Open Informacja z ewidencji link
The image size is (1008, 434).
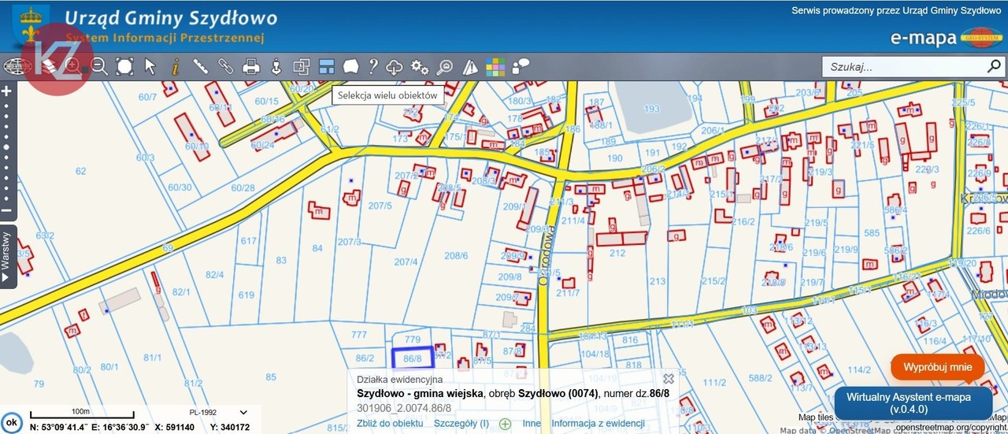598,423
